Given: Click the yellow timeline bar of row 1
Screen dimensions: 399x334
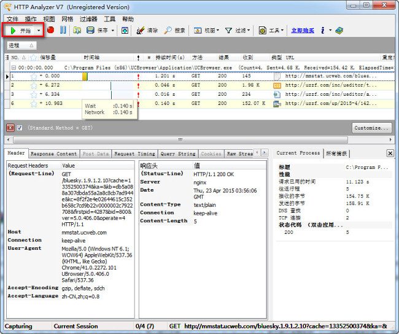Looking at the screenshot, I should [85, 76].
